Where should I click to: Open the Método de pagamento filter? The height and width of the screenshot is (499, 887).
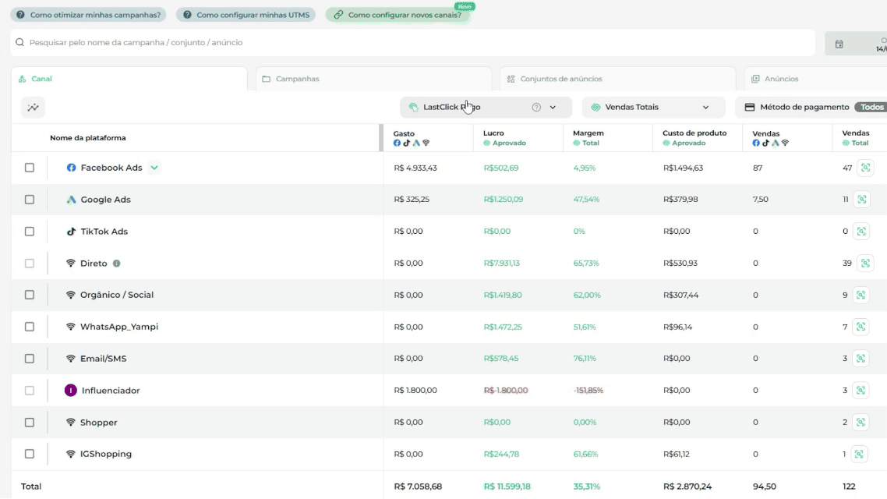point(811,107)
